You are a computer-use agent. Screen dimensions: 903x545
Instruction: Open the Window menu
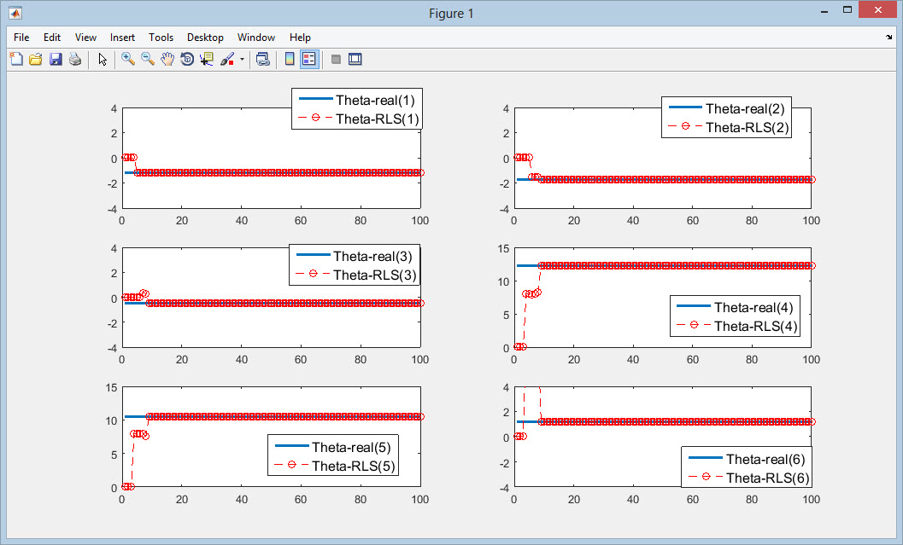[x=256, y=38]
